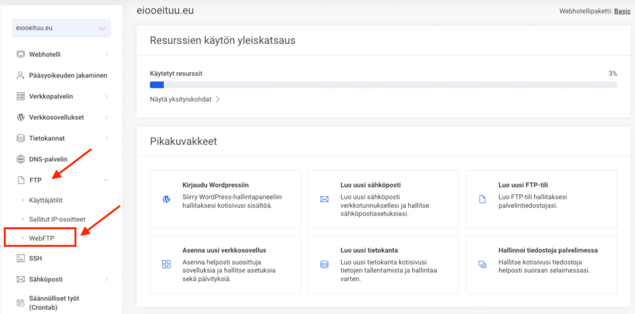
Task: Click the envelope icon beside Luo uusi sähköposti
Action: coord(323,199)
